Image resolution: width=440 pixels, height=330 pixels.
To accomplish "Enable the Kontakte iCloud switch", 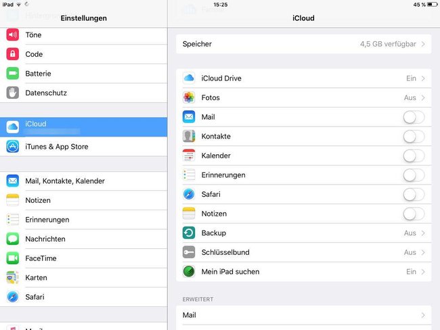I will [414, 137].
